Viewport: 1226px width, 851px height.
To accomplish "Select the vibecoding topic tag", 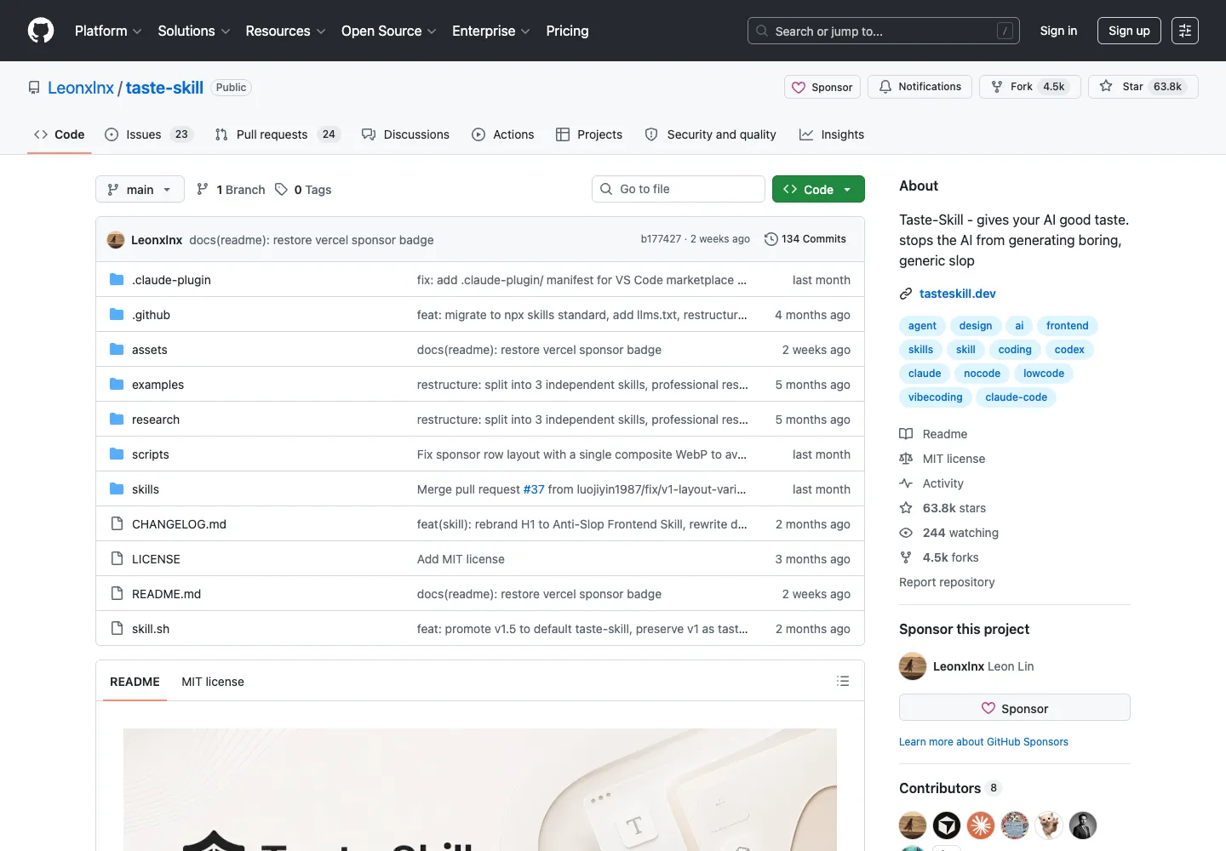I will click(x=935, y=397).
